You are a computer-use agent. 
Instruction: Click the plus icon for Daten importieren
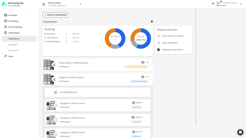point(159,43)
